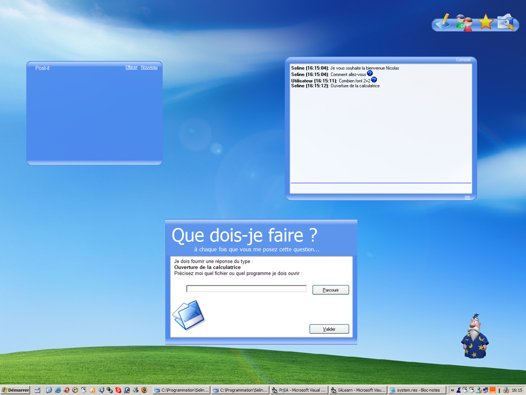Open Skype from the quick launch bar
The width and height of the screenshot is (526, 395).
tap(118, 390)
